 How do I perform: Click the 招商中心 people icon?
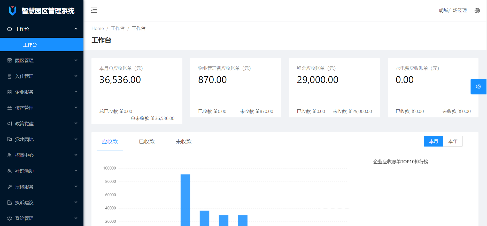pyautogui.click(x=10, y=155)
